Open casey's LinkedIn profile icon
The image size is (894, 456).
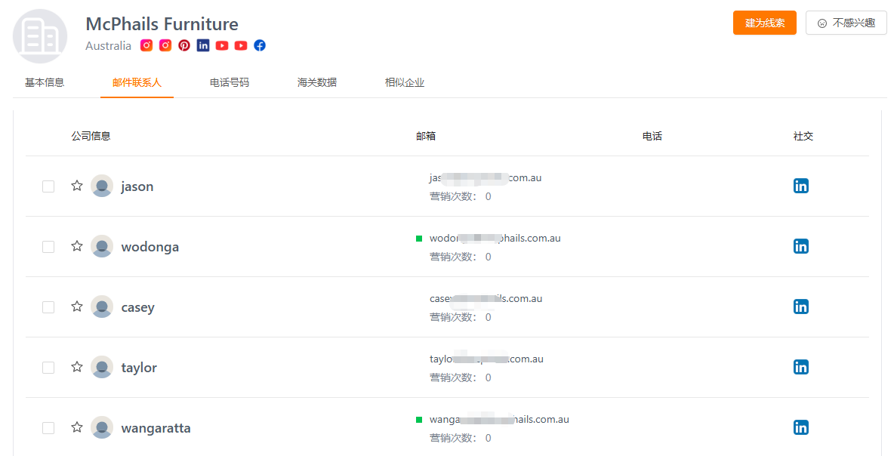(x=801, y=307)
